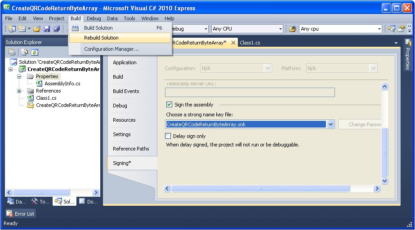Image resolution: width=415 pixels, height=230 pixels.
Task: Switch to the Da... bottom tab
Action: [16, 201]
